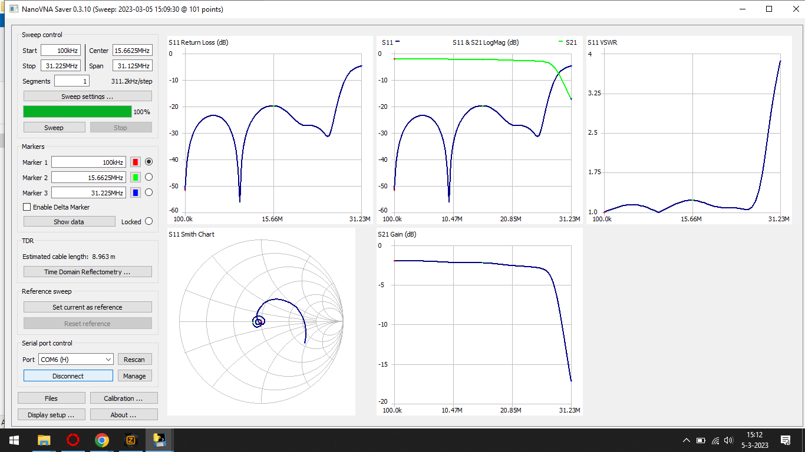This screenshot has width=805, height=452.
Task: Open the Windows Start menu
Action: coord(14,440)
